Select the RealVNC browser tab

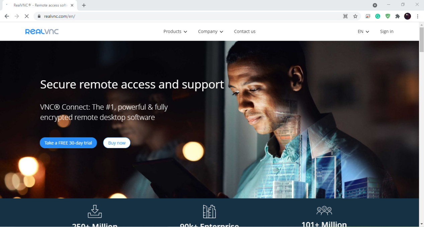point(39,5)
